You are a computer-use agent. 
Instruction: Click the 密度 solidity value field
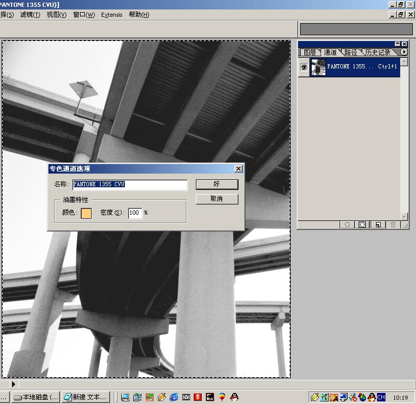(x=135, y=213)
